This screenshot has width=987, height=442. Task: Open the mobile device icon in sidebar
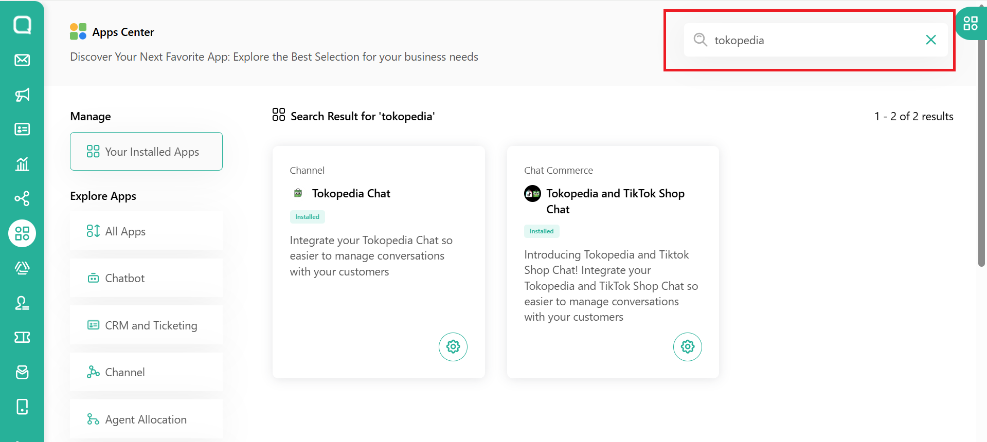click(22, 407)
